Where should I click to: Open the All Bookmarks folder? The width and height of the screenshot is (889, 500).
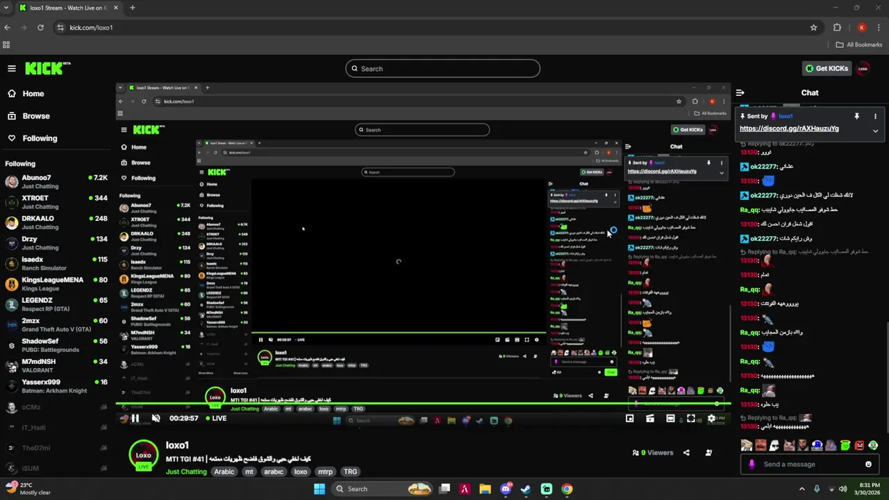(x=859, y=44)
